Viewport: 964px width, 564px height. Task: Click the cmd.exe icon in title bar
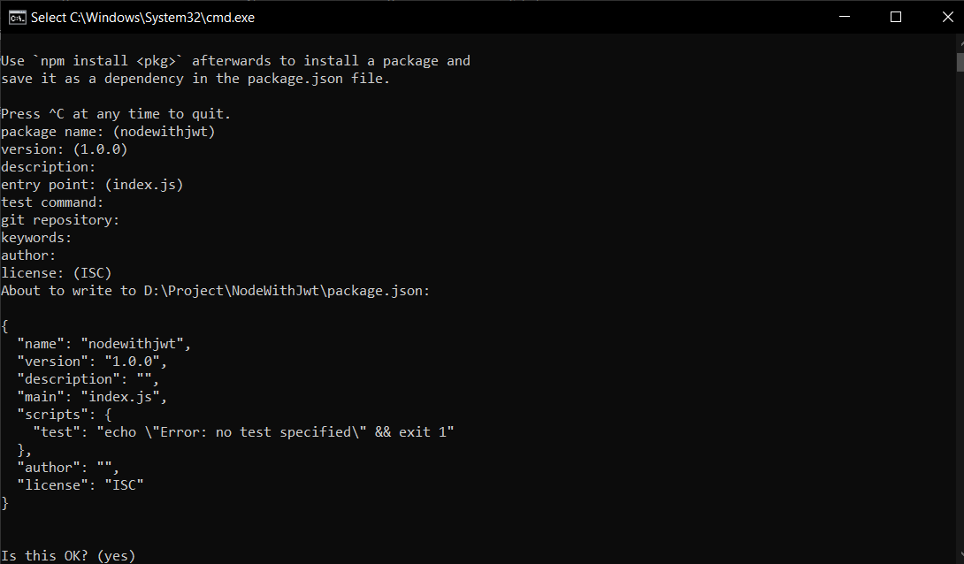[17, 17]
